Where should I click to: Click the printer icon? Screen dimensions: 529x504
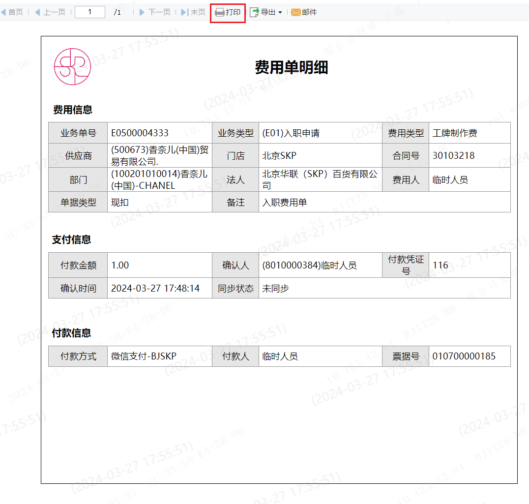(x=220, y=12)
